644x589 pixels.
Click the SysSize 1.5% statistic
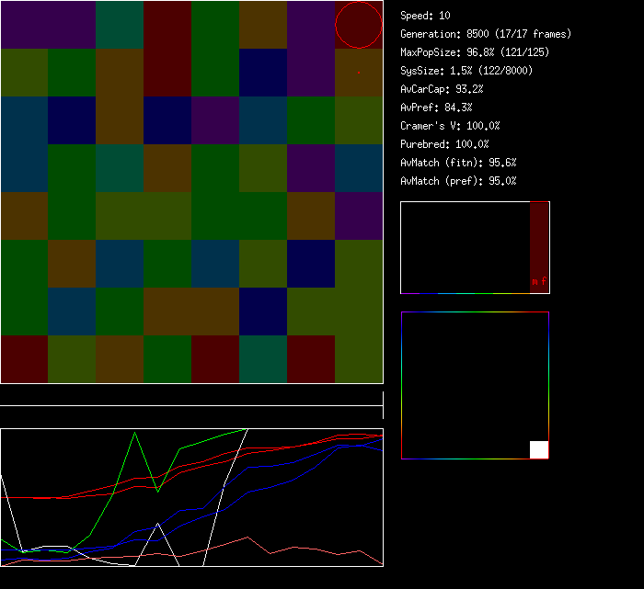[x=466, y=71]
